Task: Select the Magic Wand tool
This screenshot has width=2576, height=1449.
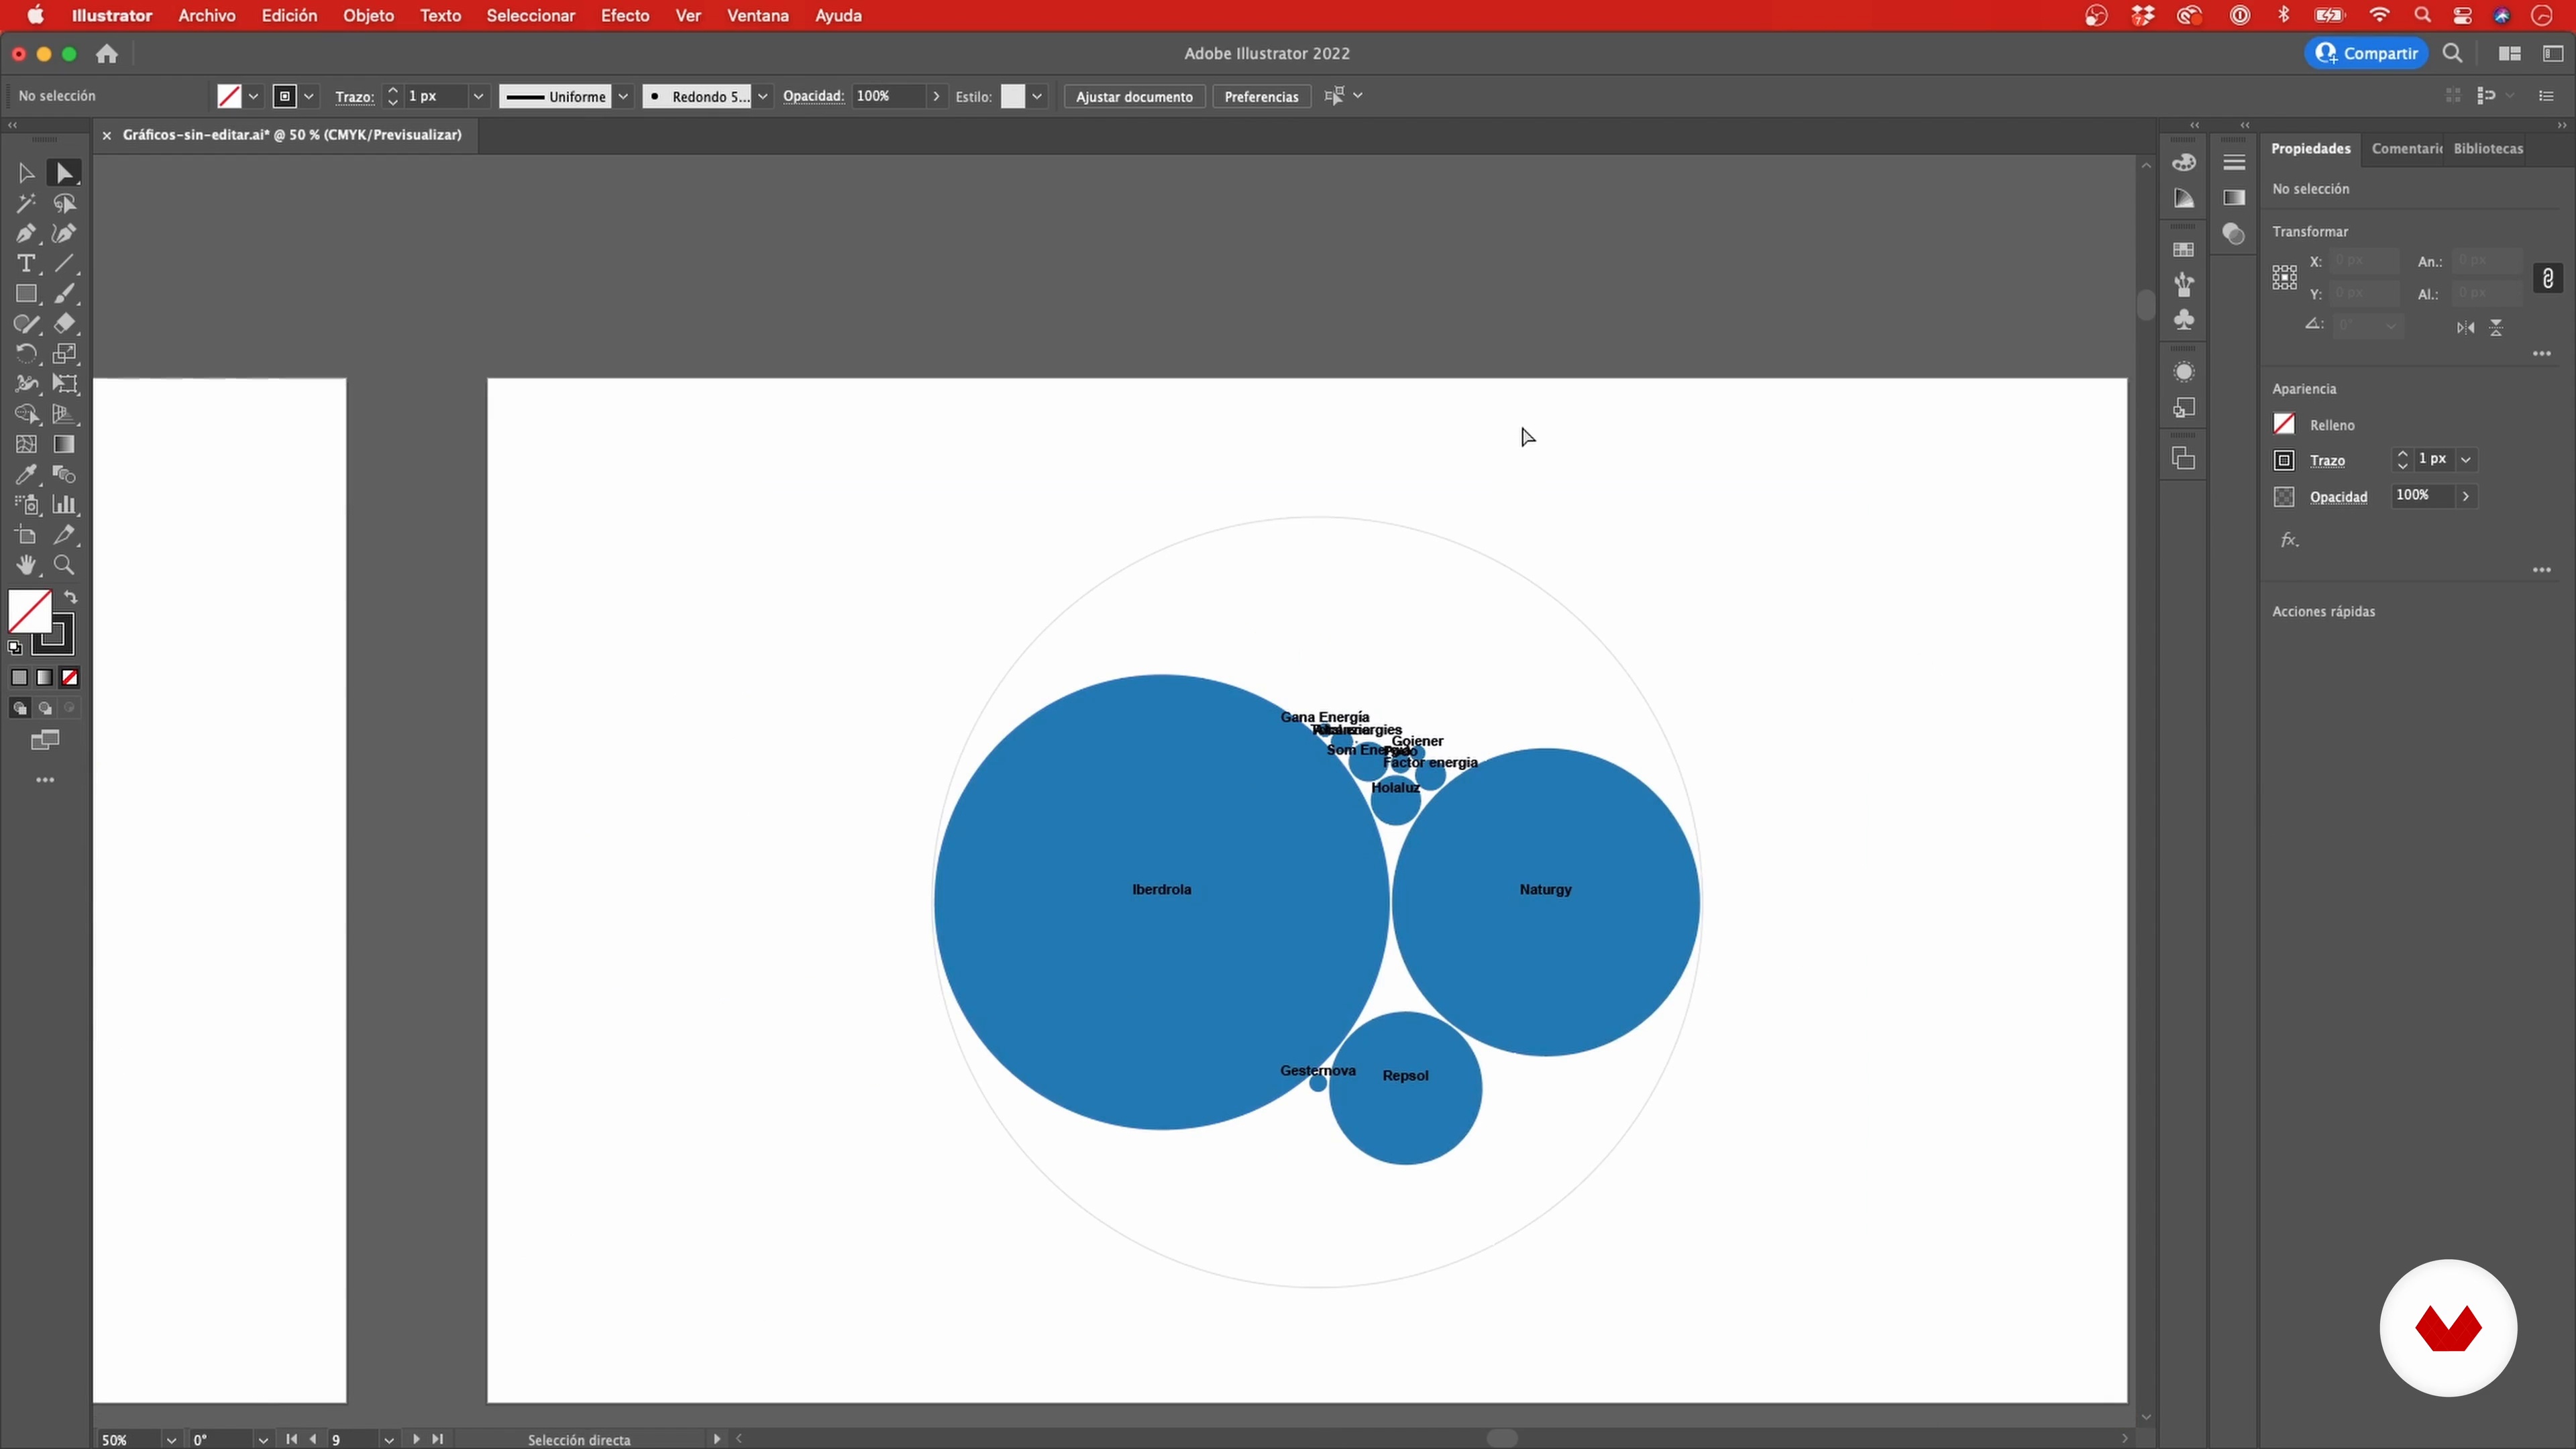Action: [26, 204]
